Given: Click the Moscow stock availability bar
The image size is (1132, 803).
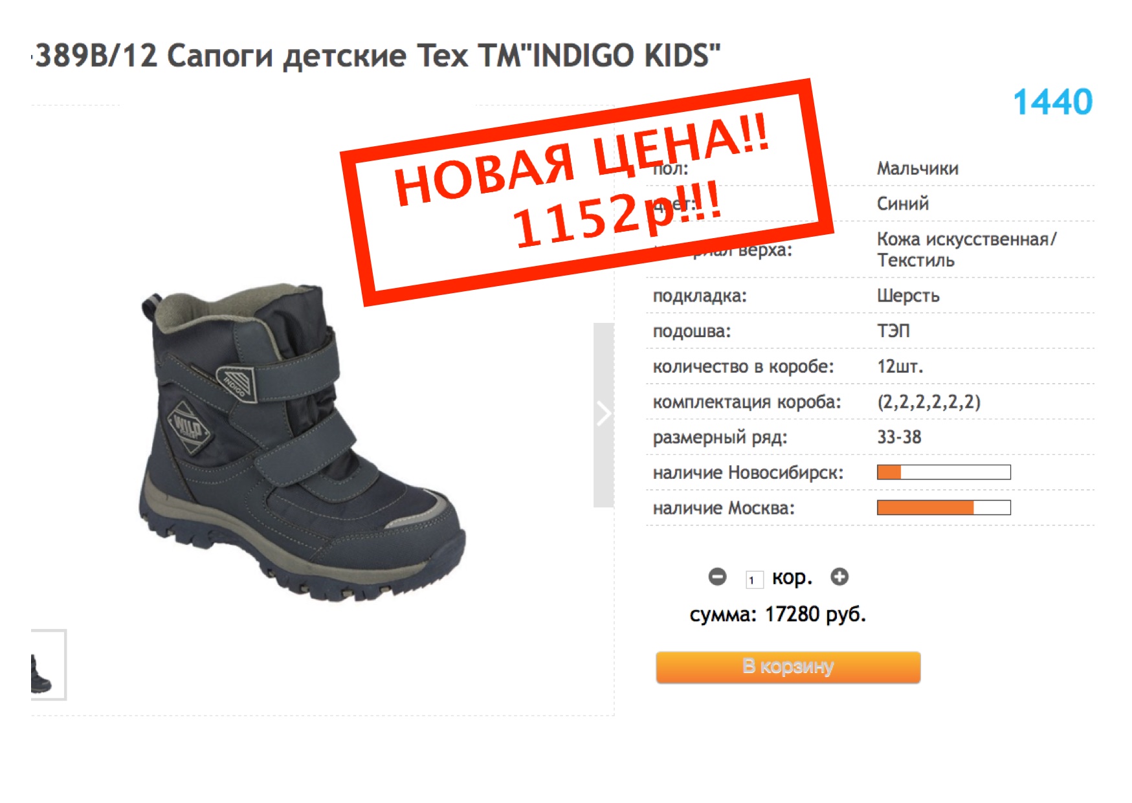Looking at the screenshot, I should [x=944, y=508].
